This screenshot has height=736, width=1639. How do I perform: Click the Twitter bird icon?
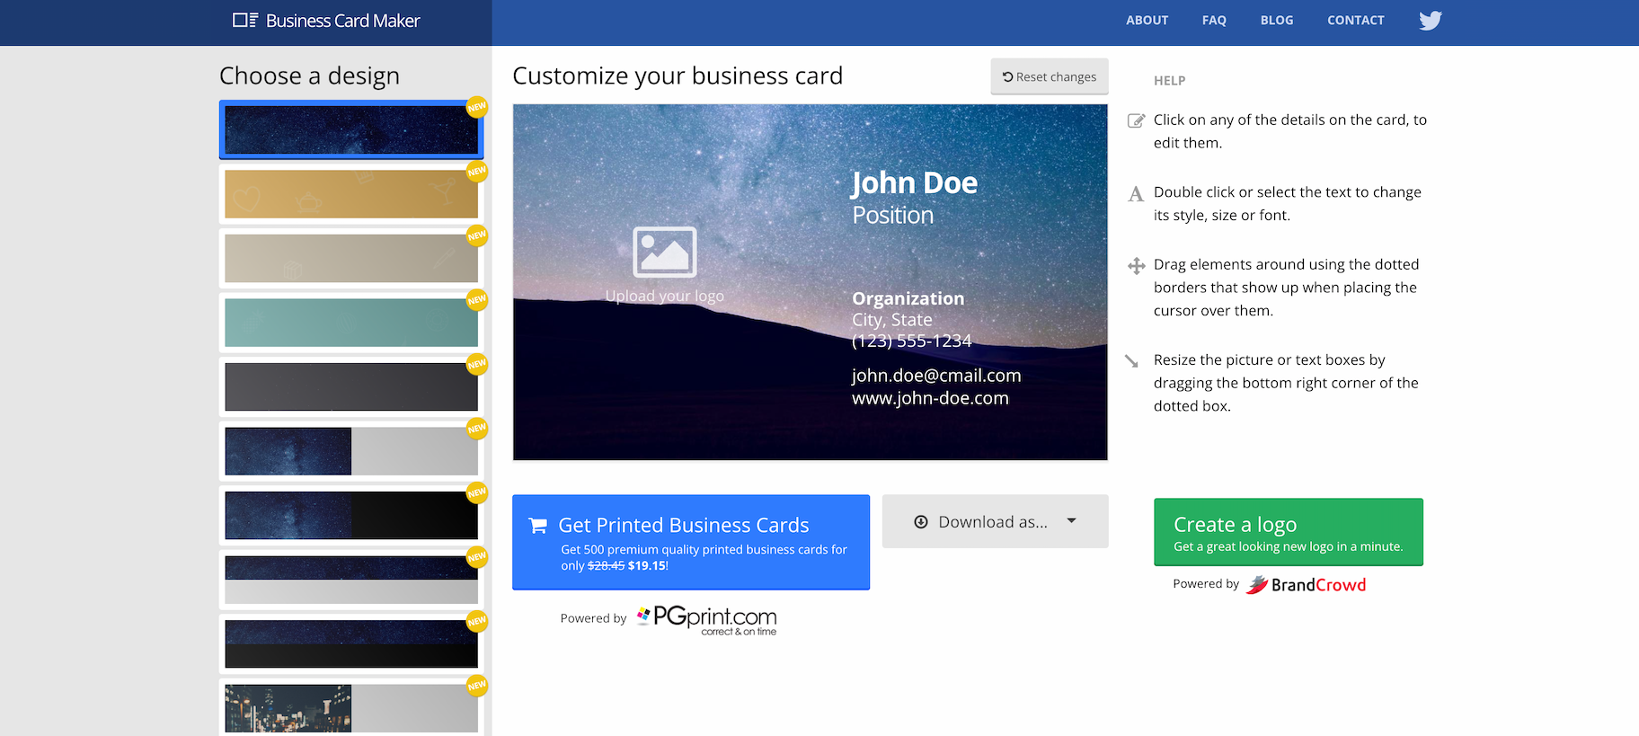pyautogui.click(x=1430, y=21)
